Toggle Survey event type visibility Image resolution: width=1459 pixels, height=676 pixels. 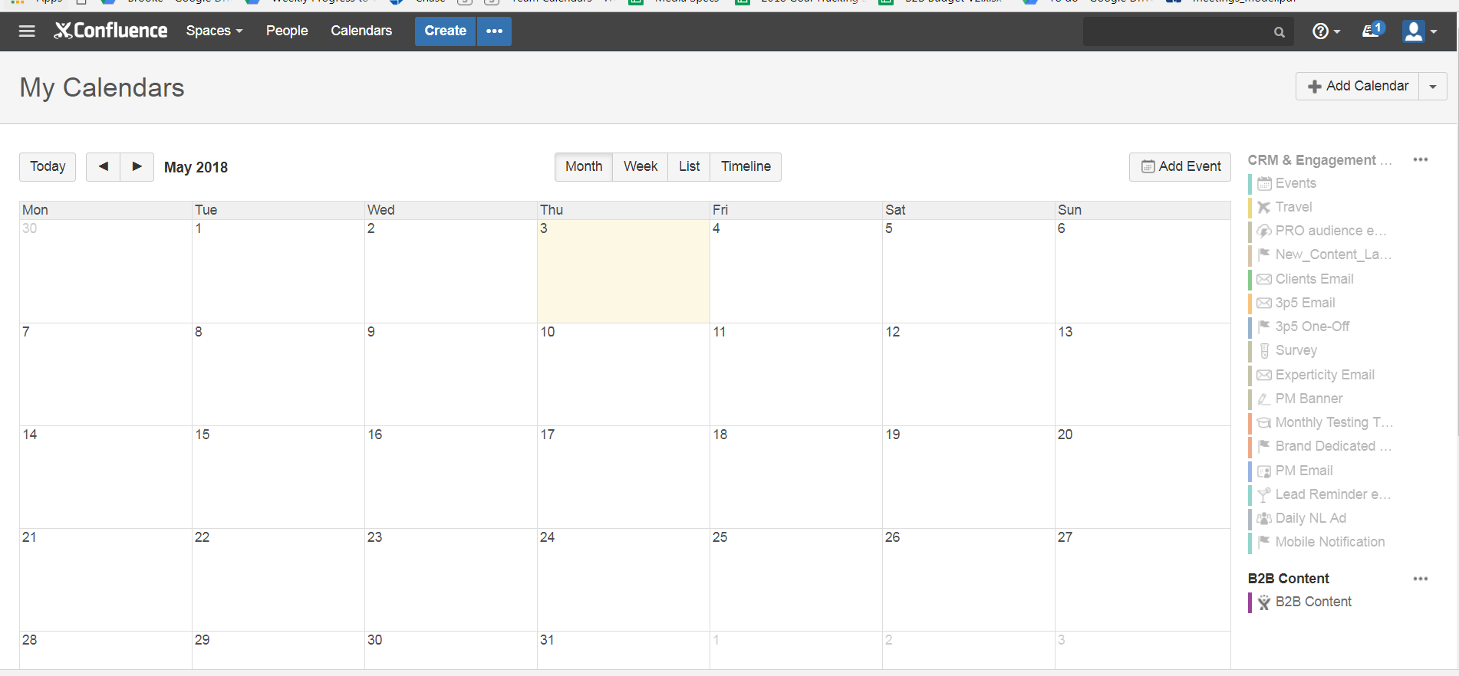(x=1296, y=350)
